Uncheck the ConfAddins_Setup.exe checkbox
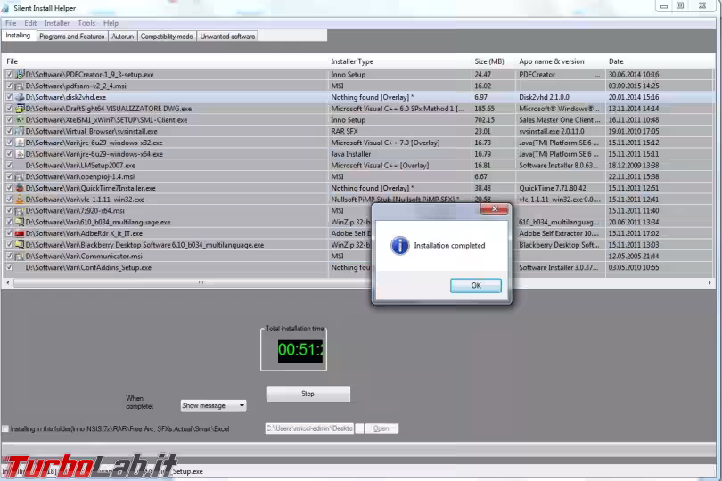This screenshot has height=481, width=722. click(9, 267)
